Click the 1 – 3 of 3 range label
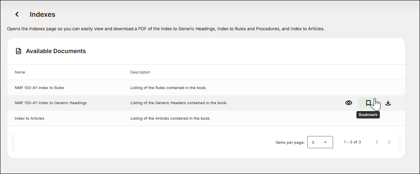The height and width of the screenshot is (174, 420). [x=352, y=142]
